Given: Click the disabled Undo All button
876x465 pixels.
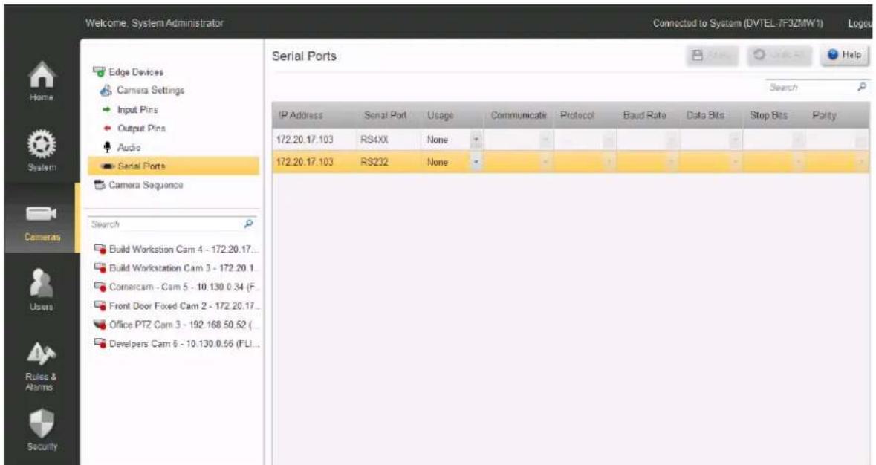Looking at the screenshot, I should 779,55.
